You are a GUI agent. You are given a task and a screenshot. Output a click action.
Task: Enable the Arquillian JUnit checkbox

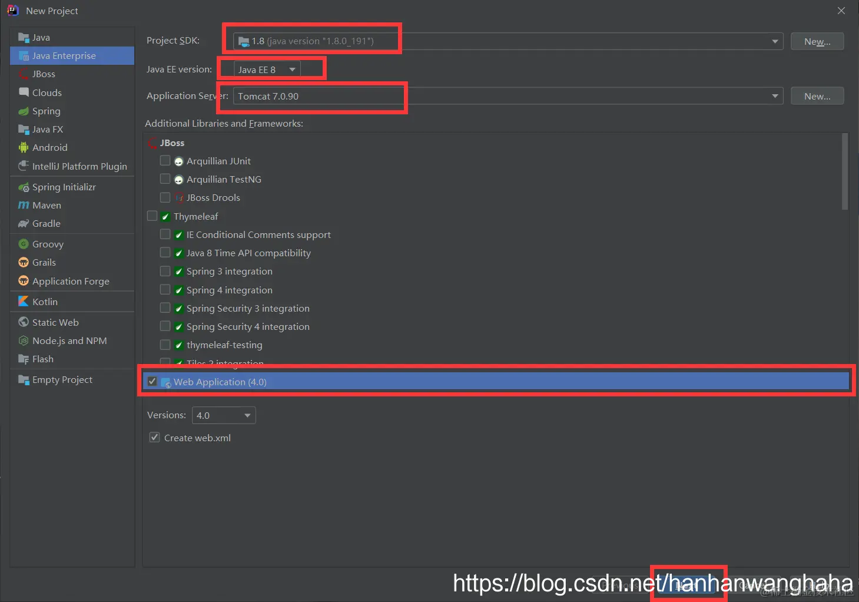point(165,161)
